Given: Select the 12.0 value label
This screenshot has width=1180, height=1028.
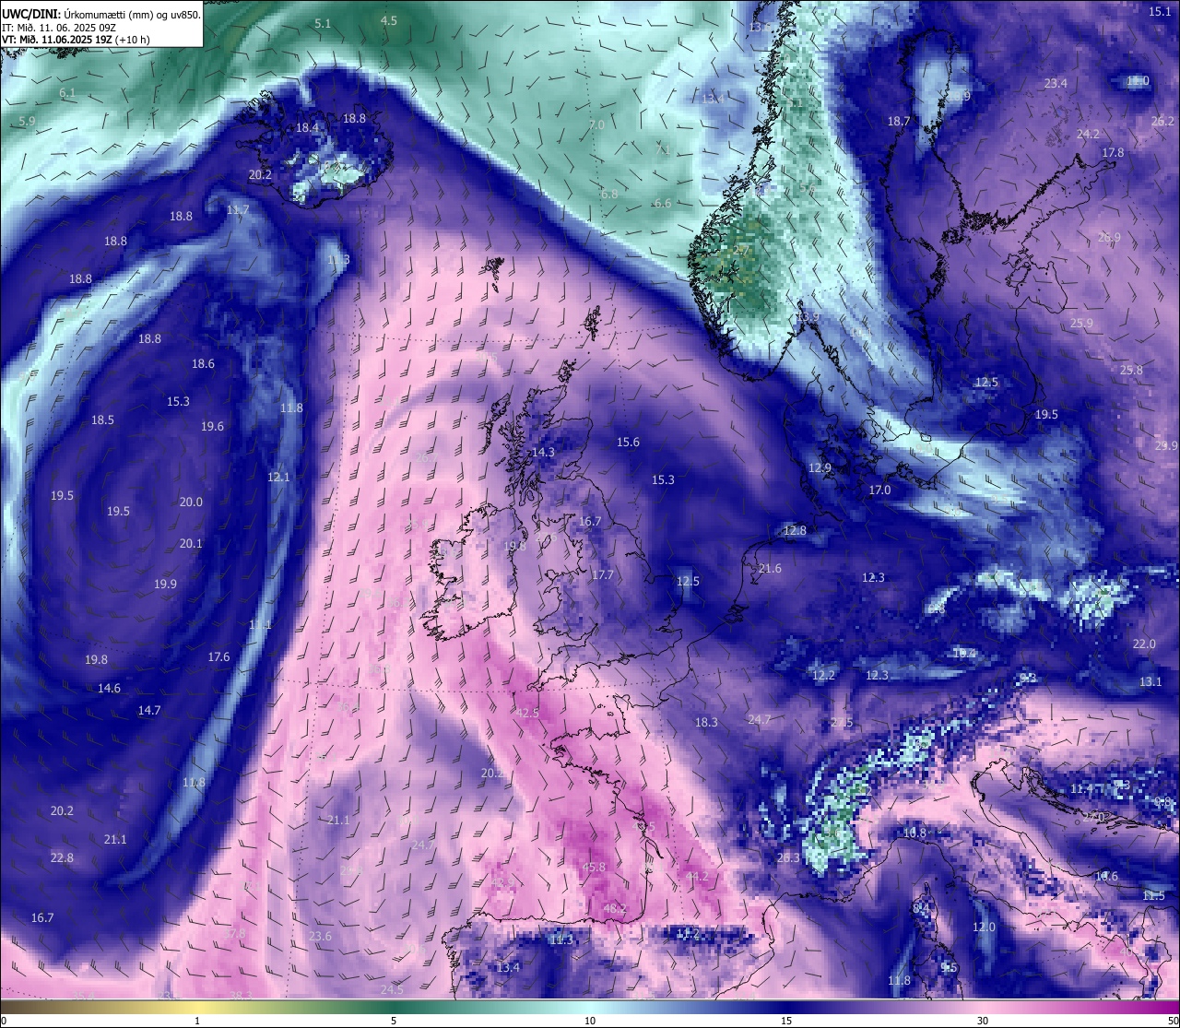Looking at the screenshot, I should 985,927.
